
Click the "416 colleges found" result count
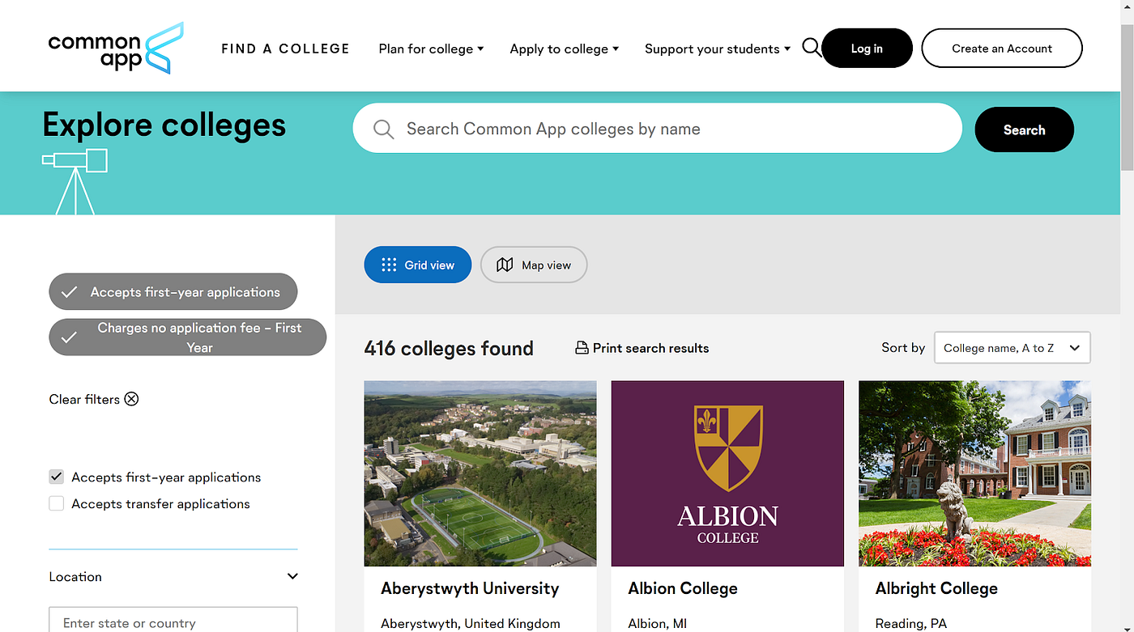[449, 348]
